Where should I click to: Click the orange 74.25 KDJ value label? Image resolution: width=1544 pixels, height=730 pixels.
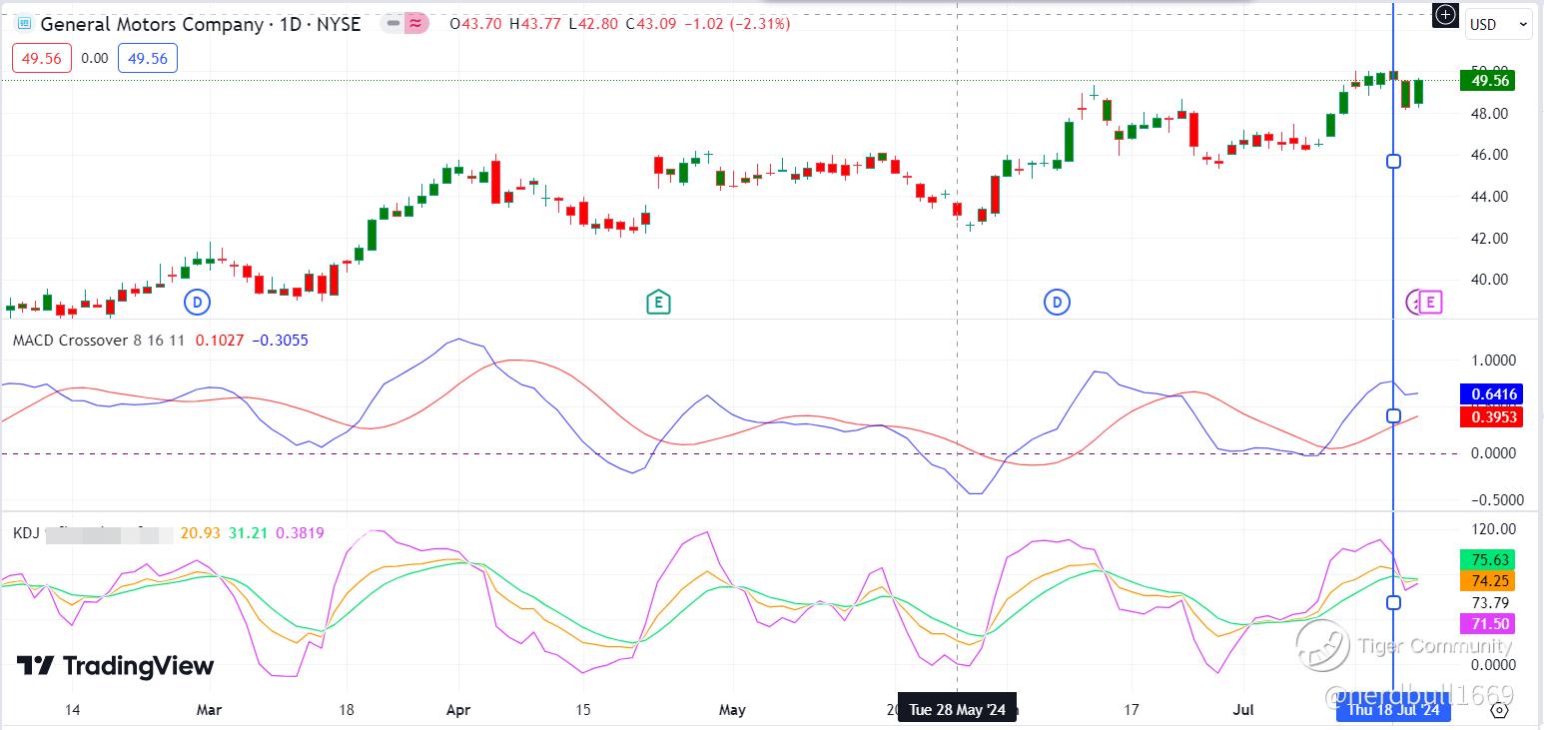(x=1487, y=581)
